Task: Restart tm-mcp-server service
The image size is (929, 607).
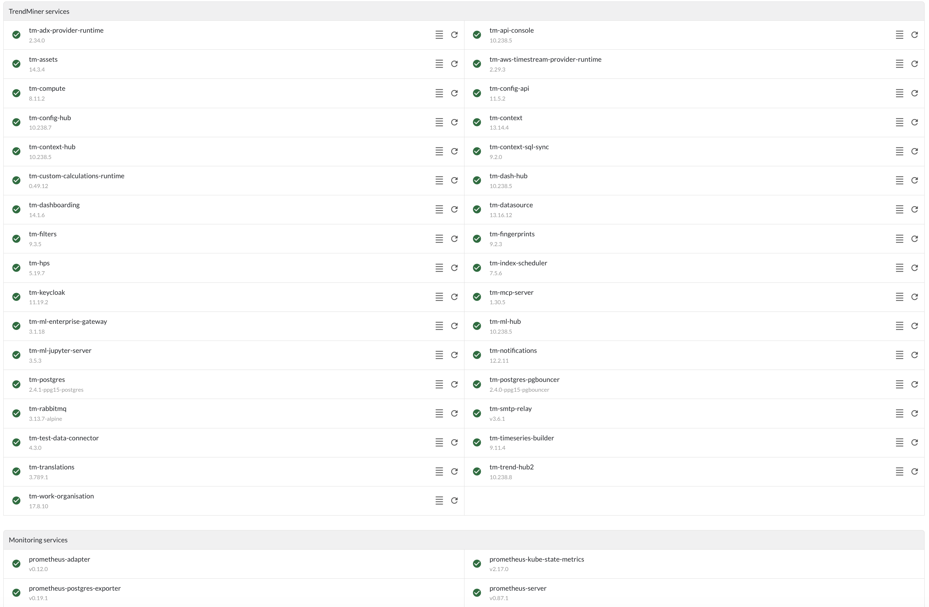Action: tap(914, 297)
